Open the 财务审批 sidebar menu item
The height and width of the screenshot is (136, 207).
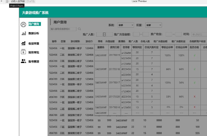point(34,52)
